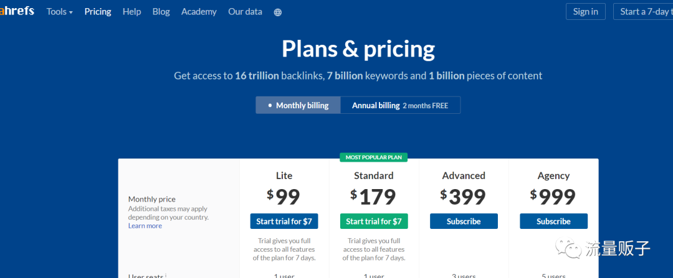Screen dimensions: 673x278
Task: Open the Blog link
Action: point(161,12)
